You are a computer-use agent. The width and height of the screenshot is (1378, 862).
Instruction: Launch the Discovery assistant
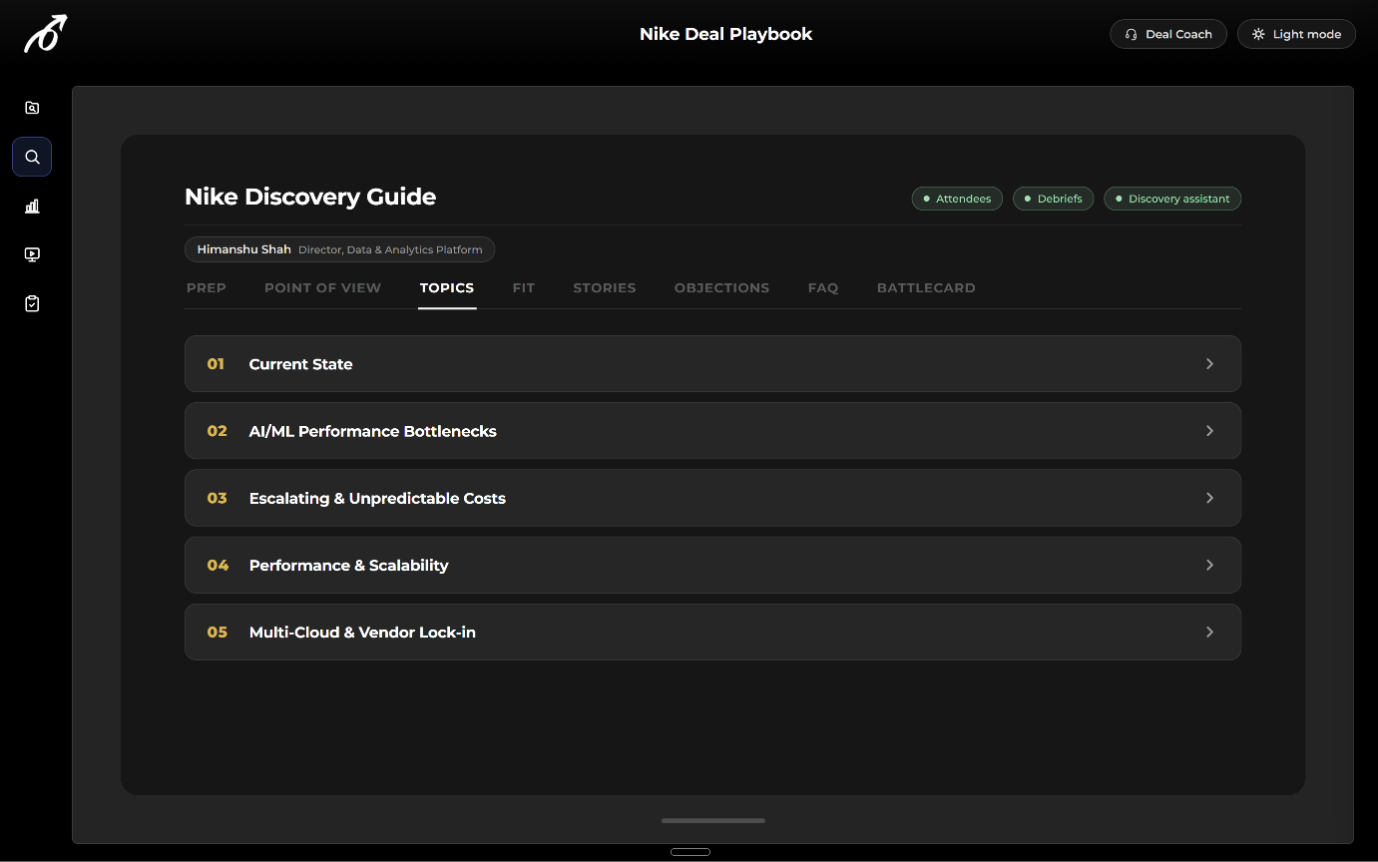pyautogui.click(x=1172, y=199)
